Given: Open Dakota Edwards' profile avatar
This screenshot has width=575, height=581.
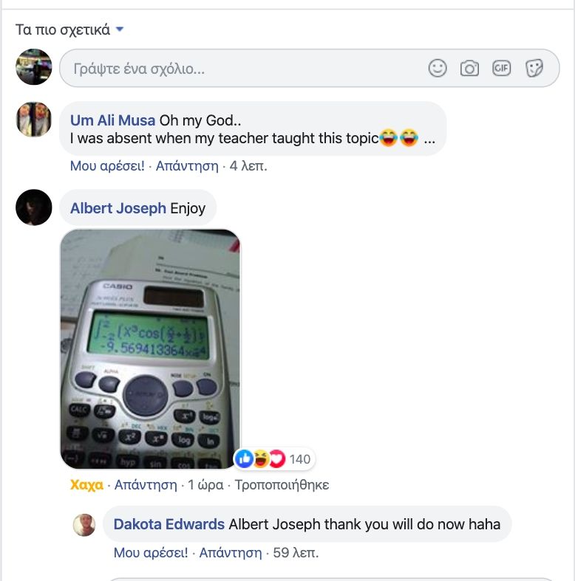Looking at the screenshot, I should click(x=84, y=525).
